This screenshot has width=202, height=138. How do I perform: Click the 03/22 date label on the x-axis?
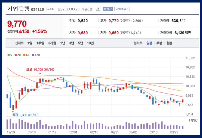pos(174,132)
